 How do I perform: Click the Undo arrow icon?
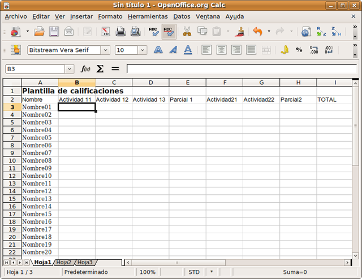(258, 32)
